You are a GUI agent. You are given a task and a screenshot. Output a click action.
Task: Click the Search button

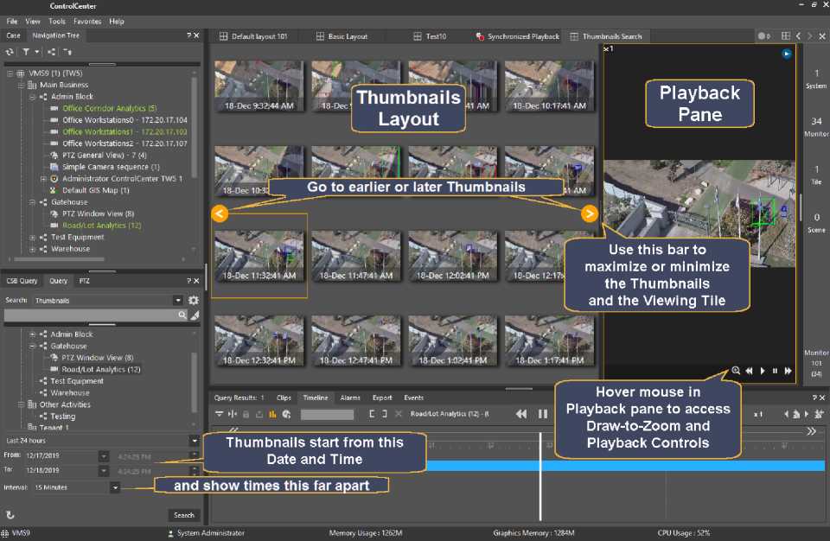coord(183,514)
